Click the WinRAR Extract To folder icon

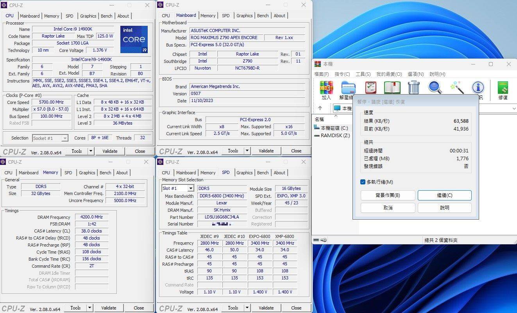click(348, 88)
